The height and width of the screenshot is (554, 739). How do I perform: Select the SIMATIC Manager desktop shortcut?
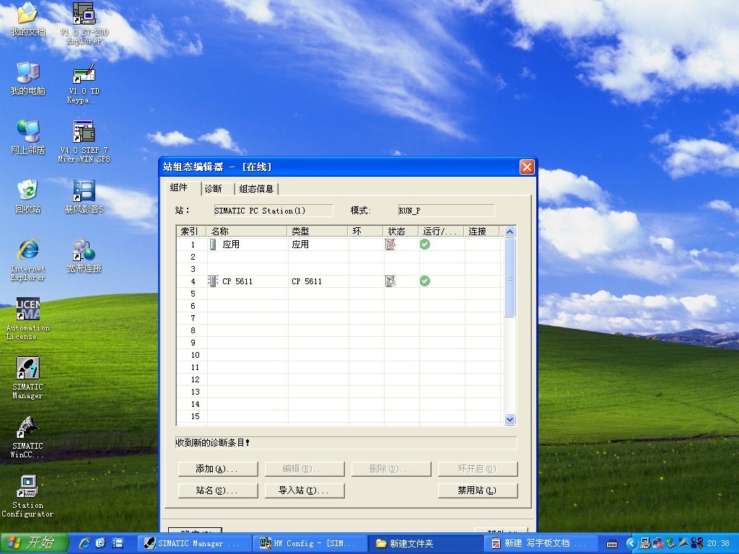coord(28,378)
